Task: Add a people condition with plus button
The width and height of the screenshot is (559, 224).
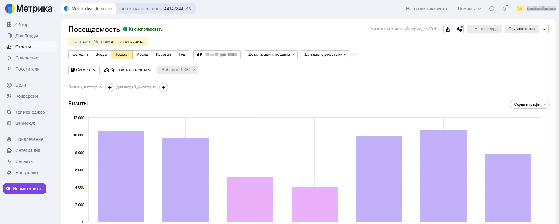Action: pos(164,88)
